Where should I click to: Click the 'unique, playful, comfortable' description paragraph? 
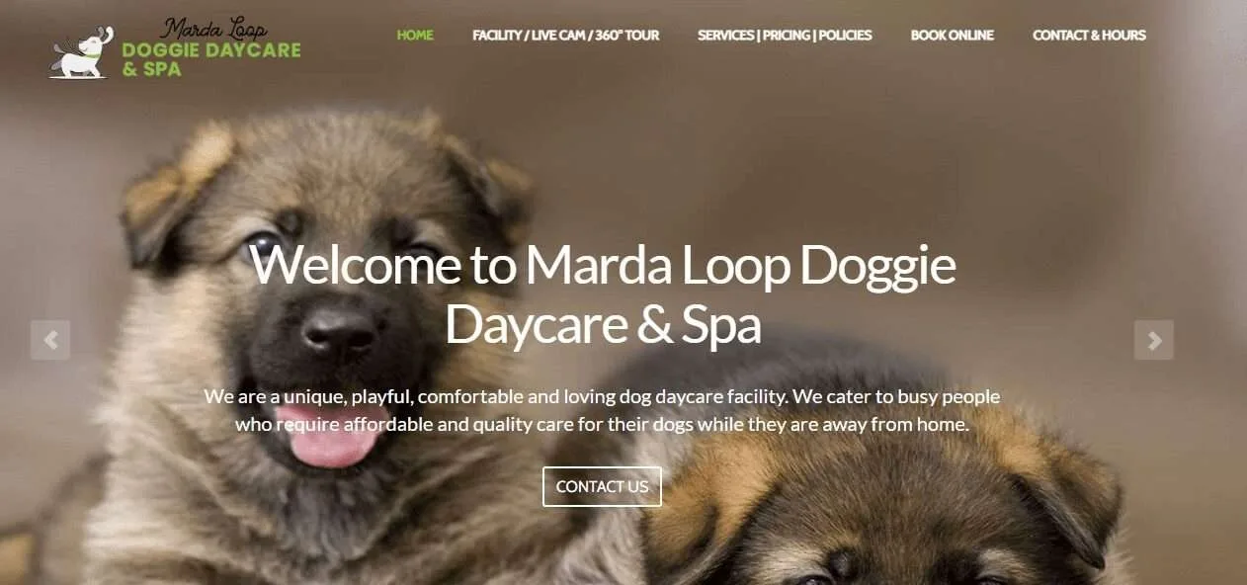(x=602, y=410)
